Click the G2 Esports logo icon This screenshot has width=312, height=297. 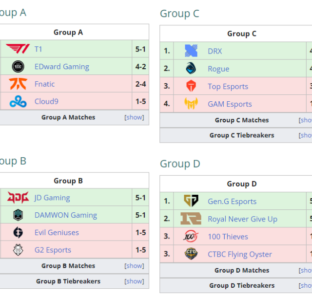18,250
